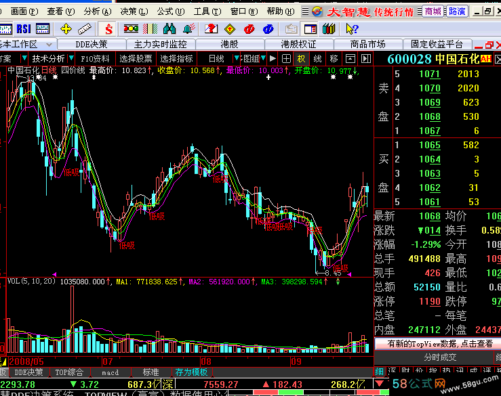This screenshot has width=501, height=396.
Task: Open the 查看(V) menu
Action: [61, 12]
